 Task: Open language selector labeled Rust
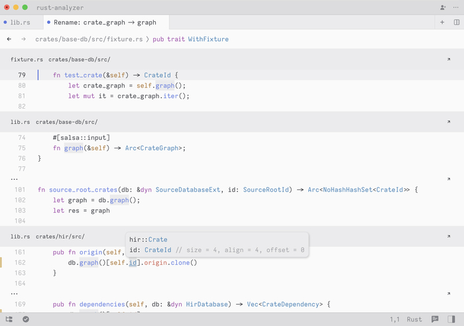[x=414, y=319]
